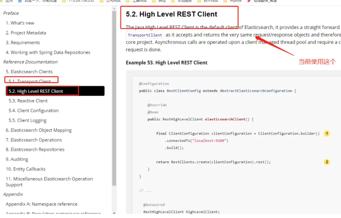Open "5. Elasticsearch Clients" chapter

(x=29, y=72)
